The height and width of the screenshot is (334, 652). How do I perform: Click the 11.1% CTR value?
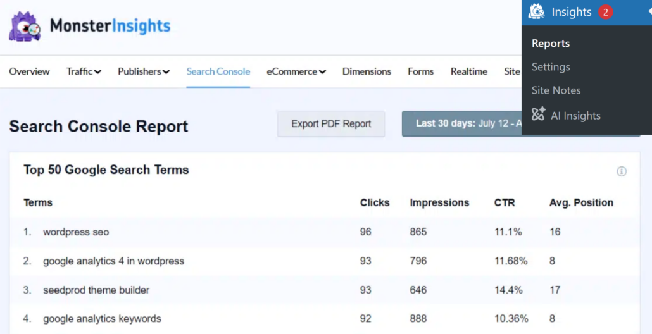(508, 232)
